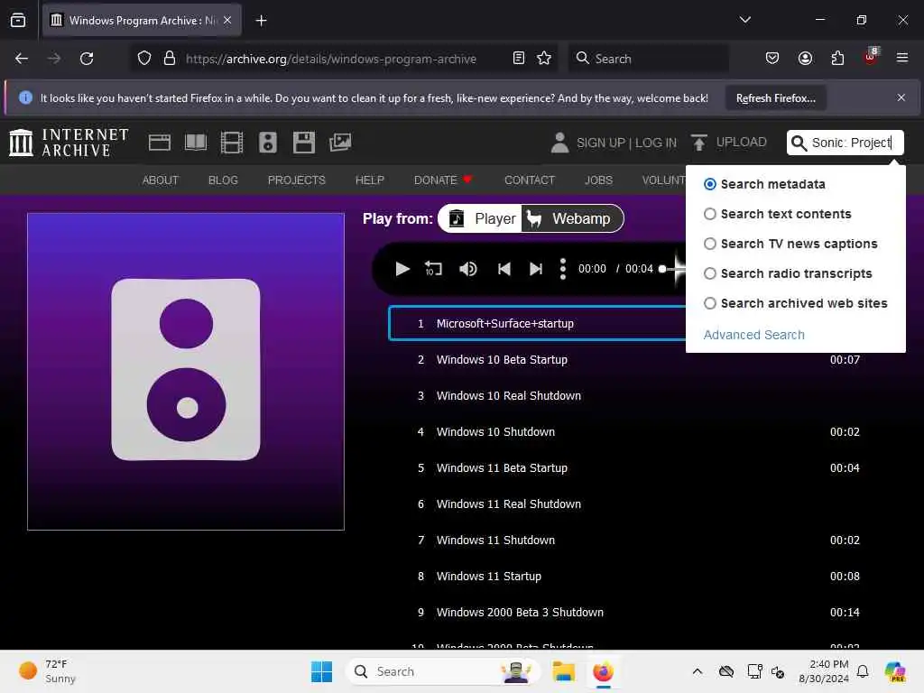Viewport: 924px width, 693px height.
Task: Show site security padlock info
Action: tap(170, 58)
